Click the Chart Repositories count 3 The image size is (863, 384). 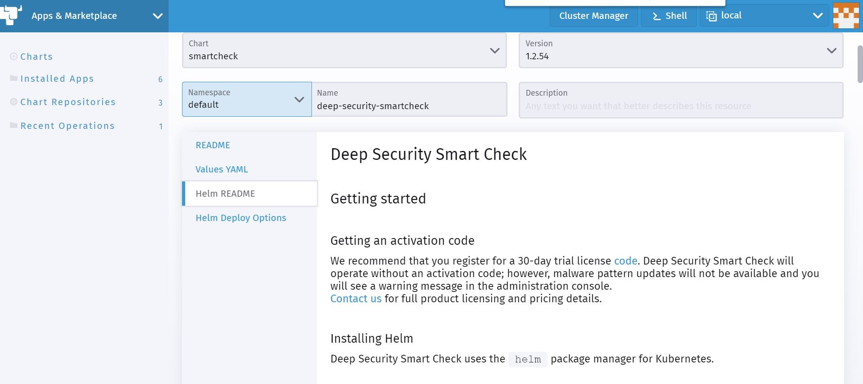point(160,103)
